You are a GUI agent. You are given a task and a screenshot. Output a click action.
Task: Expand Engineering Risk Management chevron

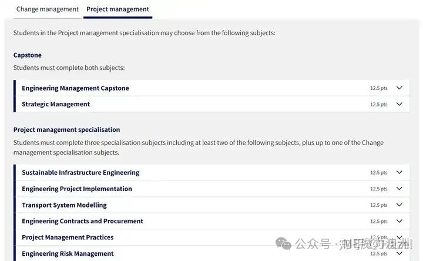tap(399, 253)
